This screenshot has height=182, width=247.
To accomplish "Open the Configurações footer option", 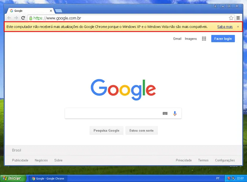I will [x=225, y=160].
